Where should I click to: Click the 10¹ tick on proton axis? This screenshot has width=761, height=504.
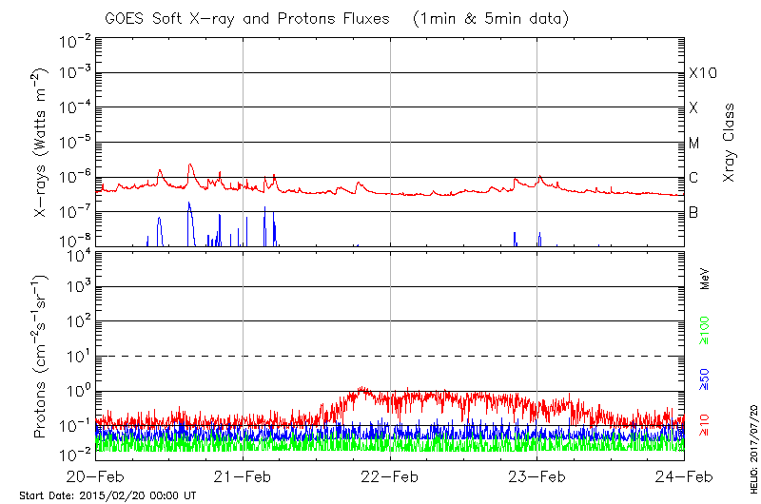coord(78,356)
